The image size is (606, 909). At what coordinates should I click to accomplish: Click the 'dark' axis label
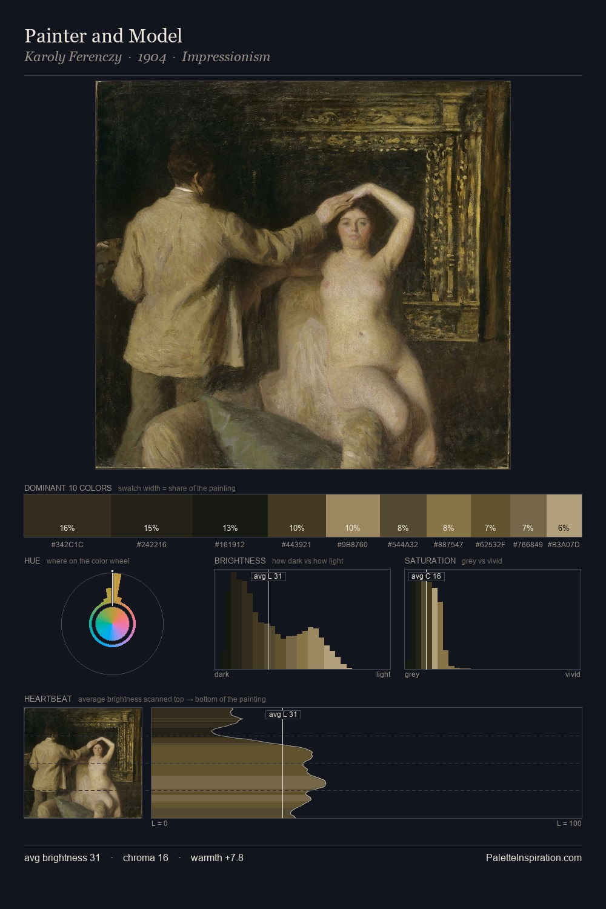[222, 674]
